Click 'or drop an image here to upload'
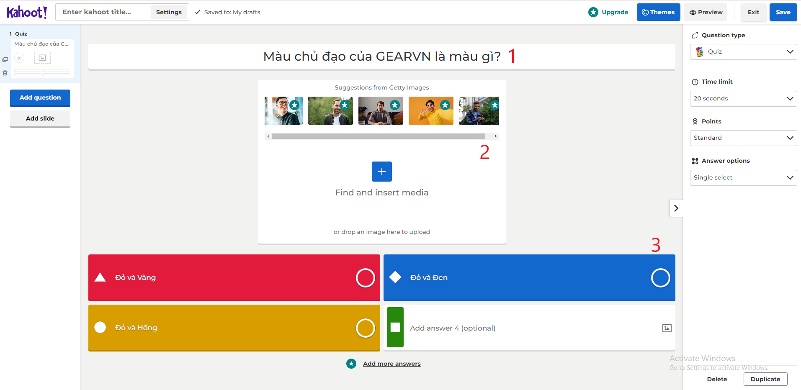 (382, 232)
